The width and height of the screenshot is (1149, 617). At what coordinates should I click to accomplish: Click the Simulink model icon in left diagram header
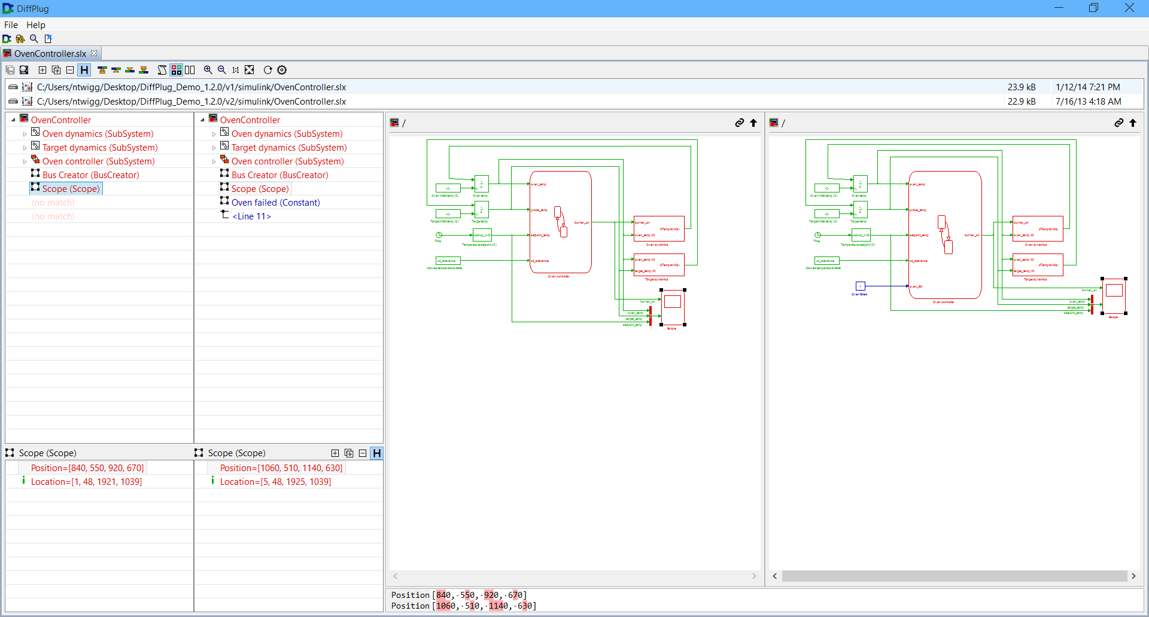click(x=394, y=123)
